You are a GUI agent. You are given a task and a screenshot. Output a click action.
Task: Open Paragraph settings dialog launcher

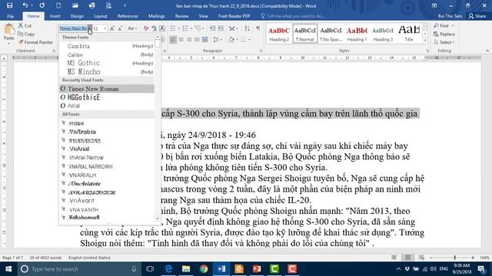tap(261, 51)
